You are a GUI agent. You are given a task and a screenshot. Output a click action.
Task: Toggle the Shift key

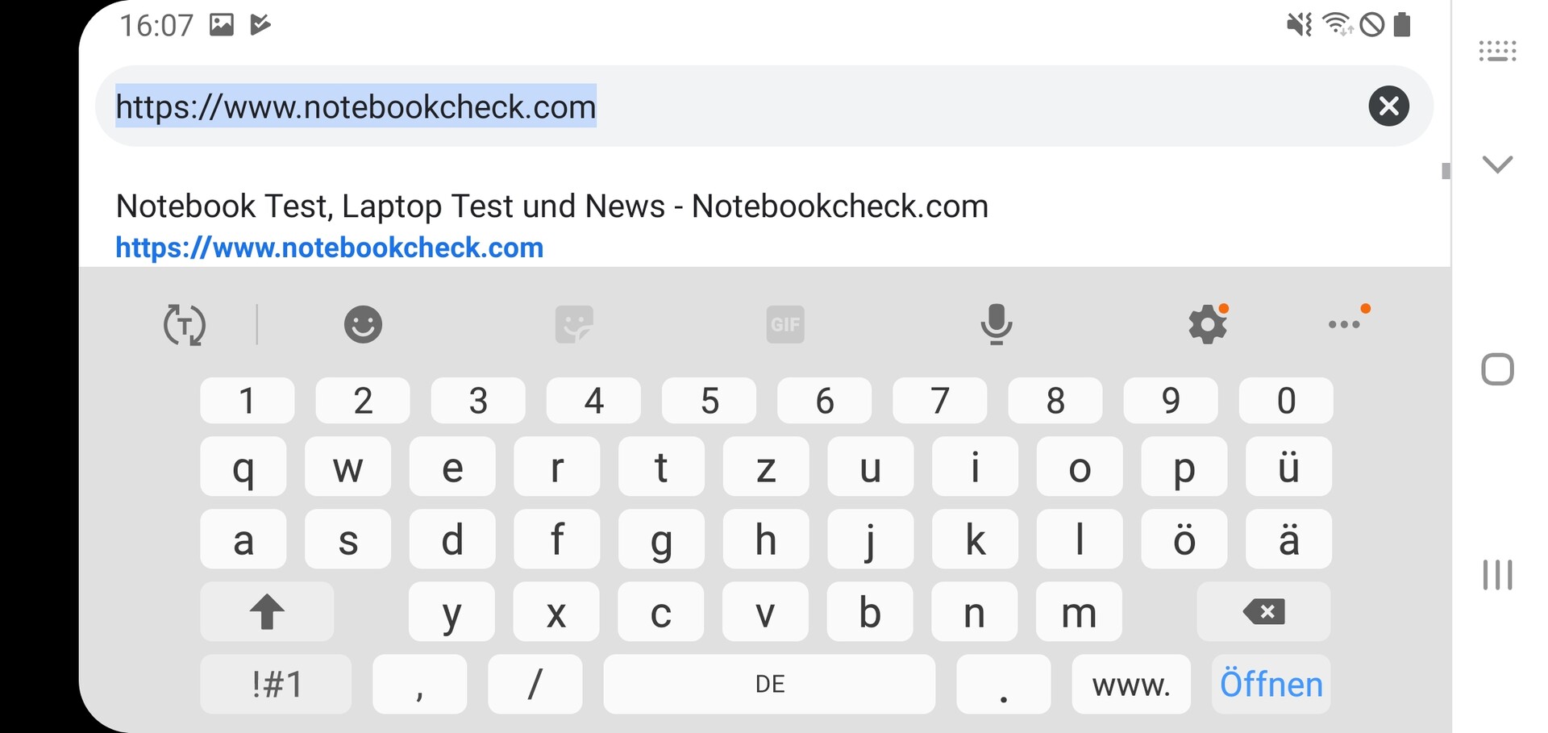tap(267, 612)
